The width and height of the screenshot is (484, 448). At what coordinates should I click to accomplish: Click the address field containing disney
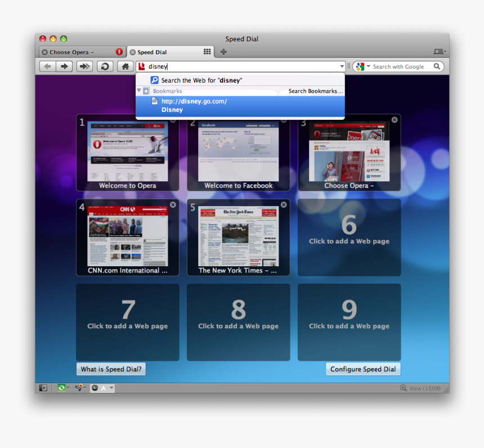(x=241, y=66)
